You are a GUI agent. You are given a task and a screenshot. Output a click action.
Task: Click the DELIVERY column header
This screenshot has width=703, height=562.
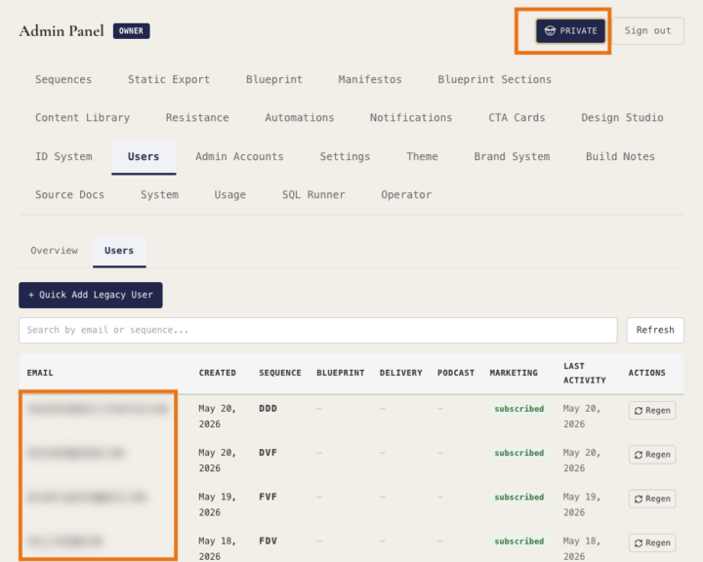[401, 373]
